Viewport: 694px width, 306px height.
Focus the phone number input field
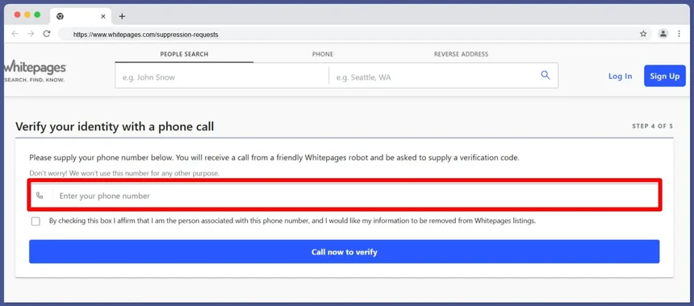coord(345,196)
